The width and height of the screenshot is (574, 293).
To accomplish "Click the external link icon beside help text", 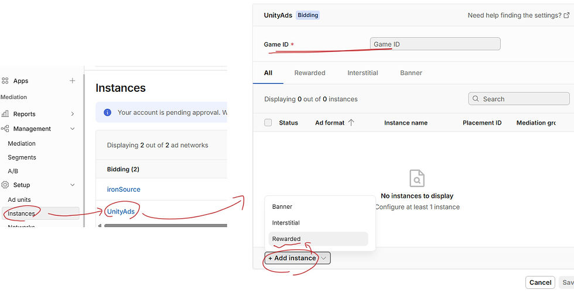I will click(x=567, y=15).
